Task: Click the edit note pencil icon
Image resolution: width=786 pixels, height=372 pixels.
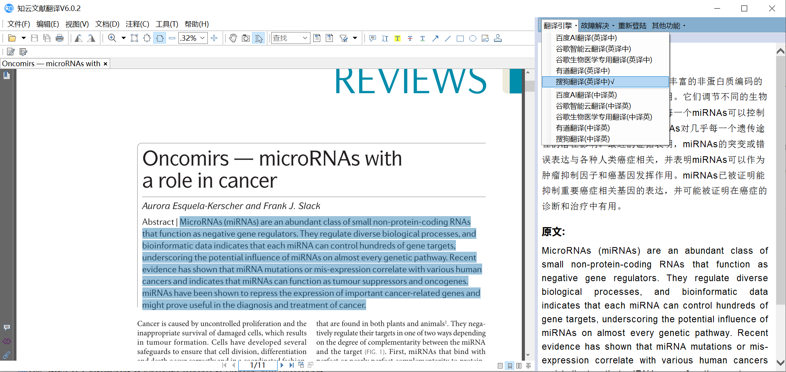Action: point(11,52)
